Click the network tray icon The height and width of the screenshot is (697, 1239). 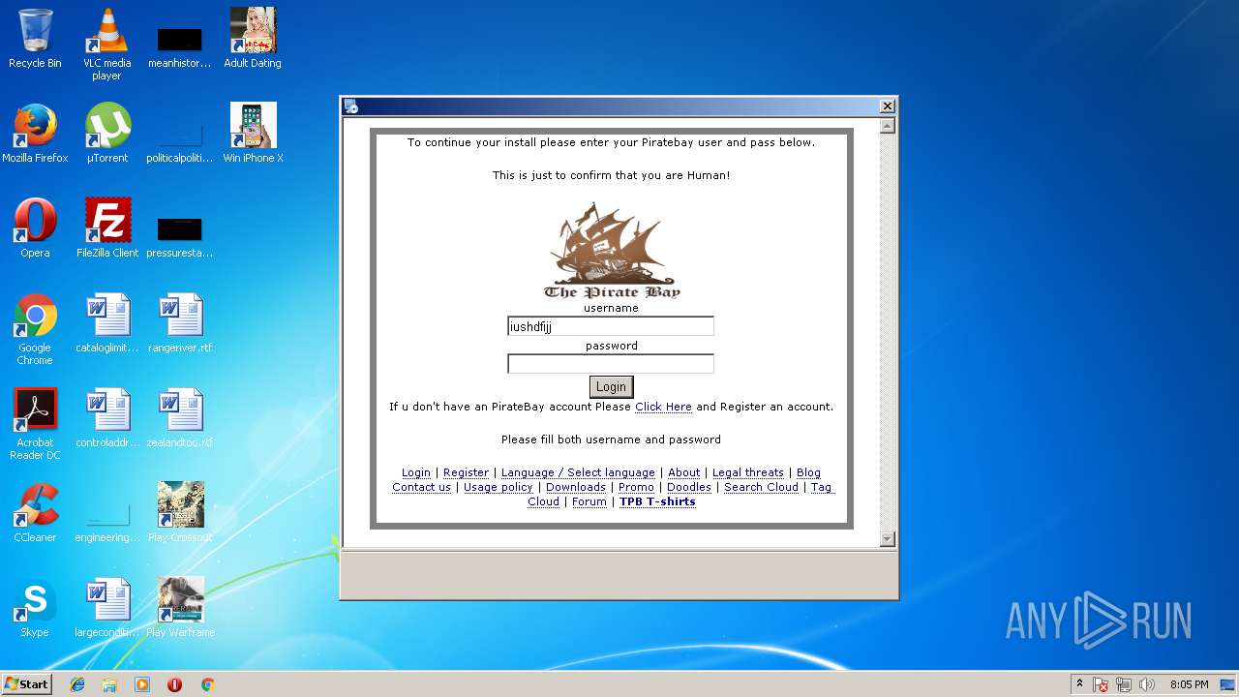(x=1124, y=684)
